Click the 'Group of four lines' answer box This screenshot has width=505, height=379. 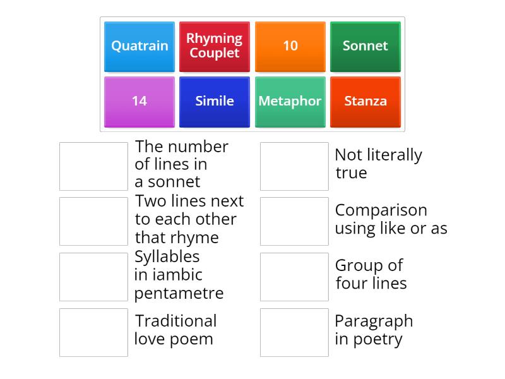pyautogui.click(x=294, y=277)
